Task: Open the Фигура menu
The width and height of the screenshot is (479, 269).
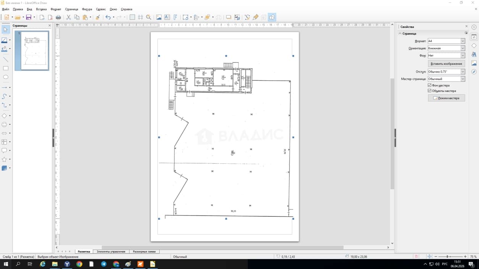Action: (87, 9)
